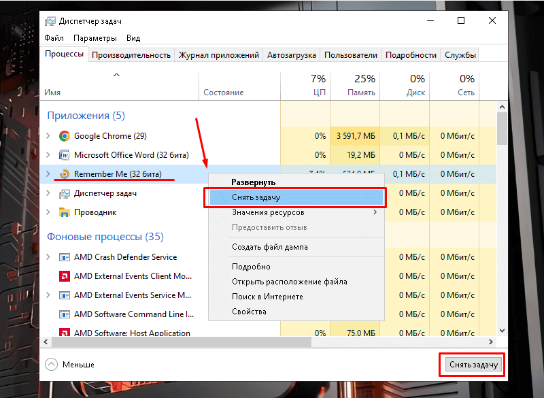Select Снять задачу in context menu
Viewport: 544px width, 398px height.
tap(256, 197)
